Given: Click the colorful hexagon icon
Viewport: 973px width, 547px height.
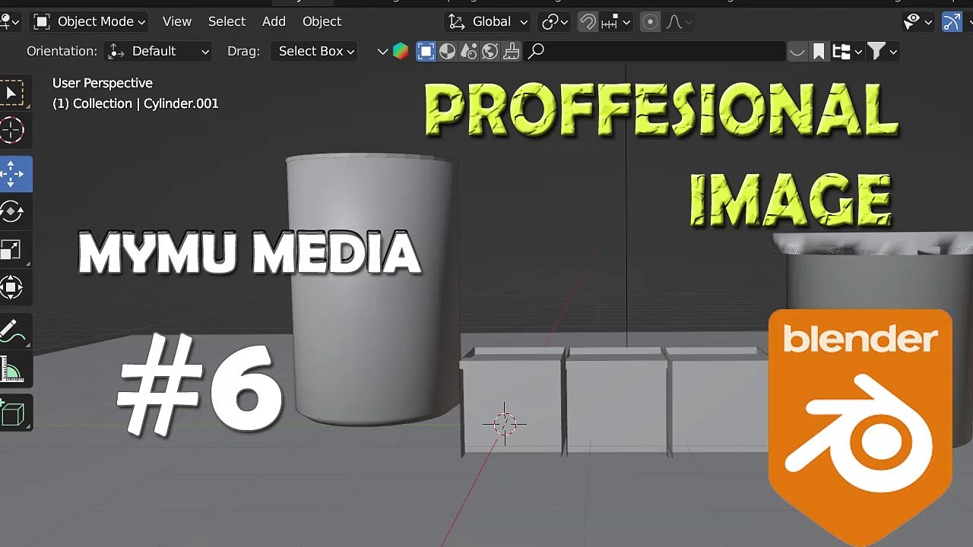Looking at the screenshot, I should coord(401,51).
